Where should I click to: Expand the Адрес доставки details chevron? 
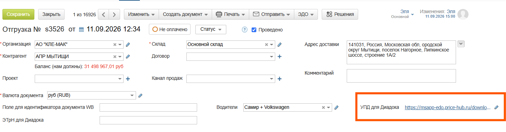[461, 44]
